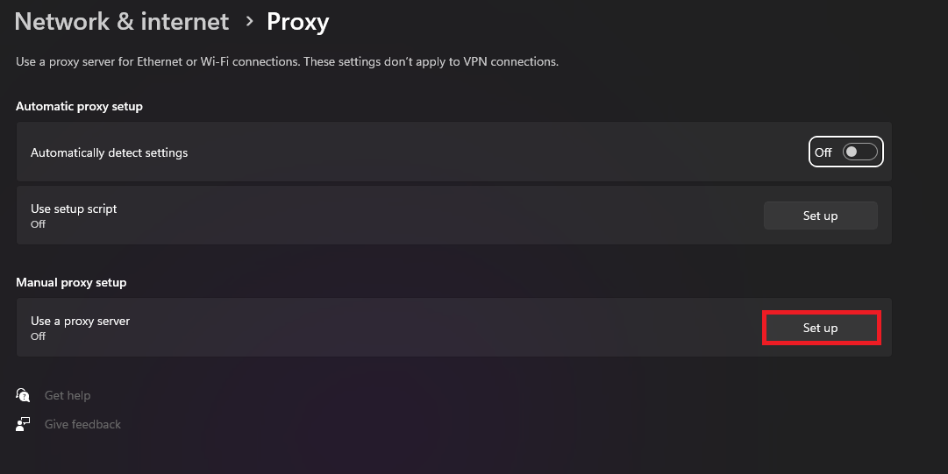Select the Use setup script label
The height and width of the screenshot is (474, 948).
click(x=74, y=209)
